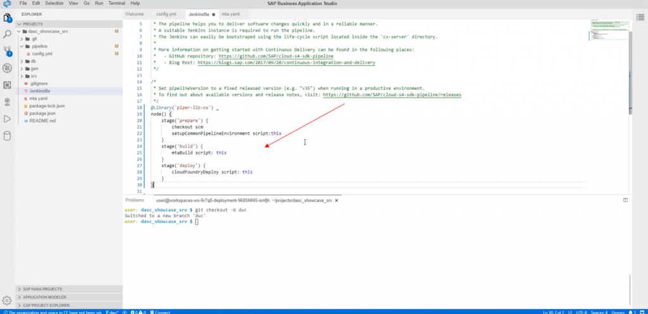Collapse the dasc_showcase_srv root folder
This screenshot has width=648, height=314.
coord(18,32)
